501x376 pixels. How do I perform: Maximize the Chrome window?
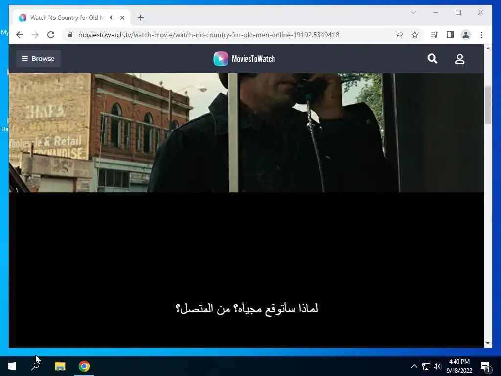pyautogui.click(x=458, y=12)
